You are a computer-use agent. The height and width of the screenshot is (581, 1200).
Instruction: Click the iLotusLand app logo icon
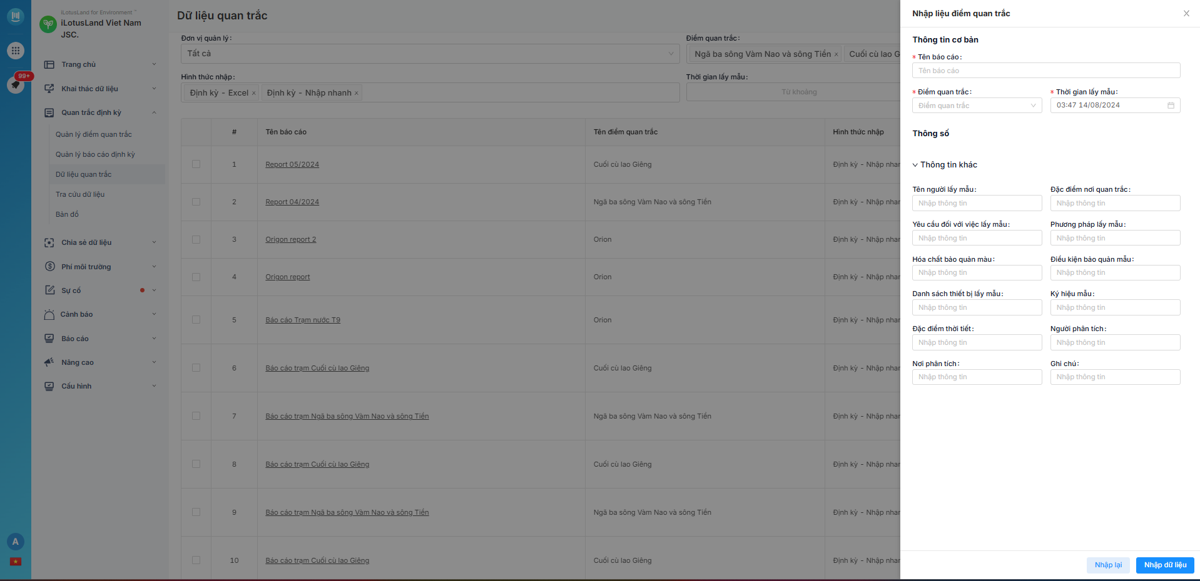click(x=16, y=16)
